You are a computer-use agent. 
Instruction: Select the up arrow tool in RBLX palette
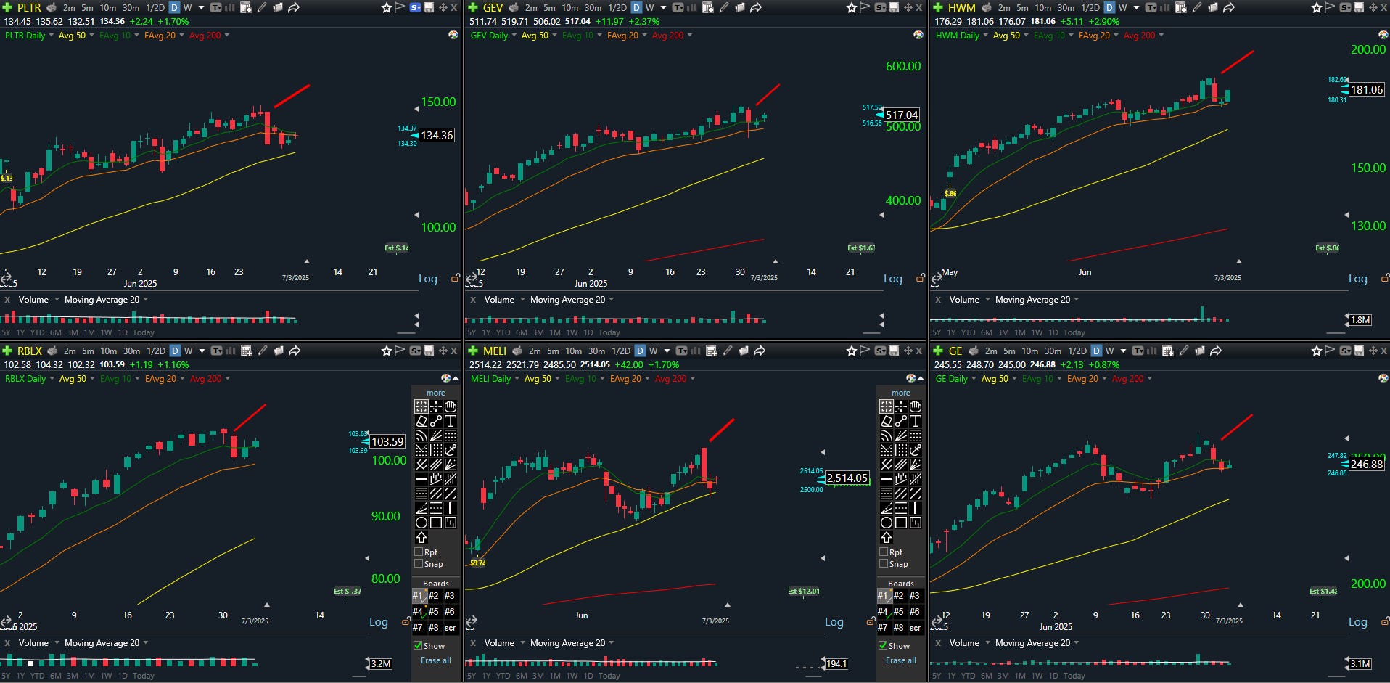coord(421,537)
